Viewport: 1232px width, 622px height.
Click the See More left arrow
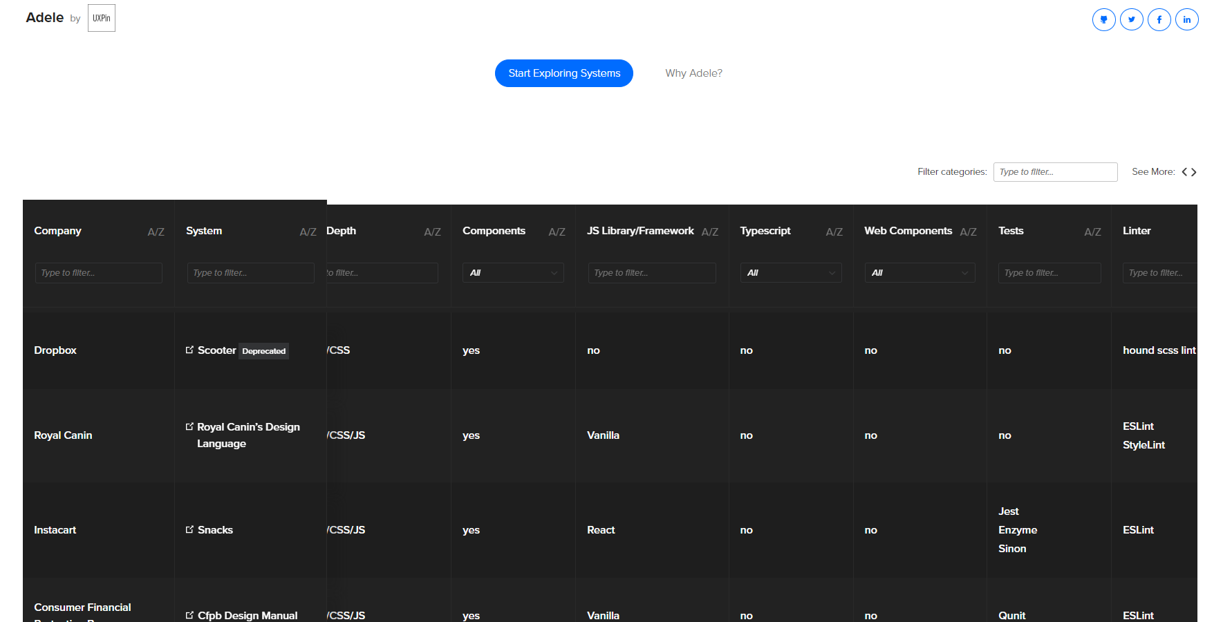pyautogui.click(x=1184, y=172)
